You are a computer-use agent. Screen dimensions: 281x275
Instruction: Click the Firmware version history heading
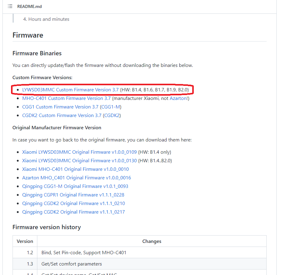(47, 227)
